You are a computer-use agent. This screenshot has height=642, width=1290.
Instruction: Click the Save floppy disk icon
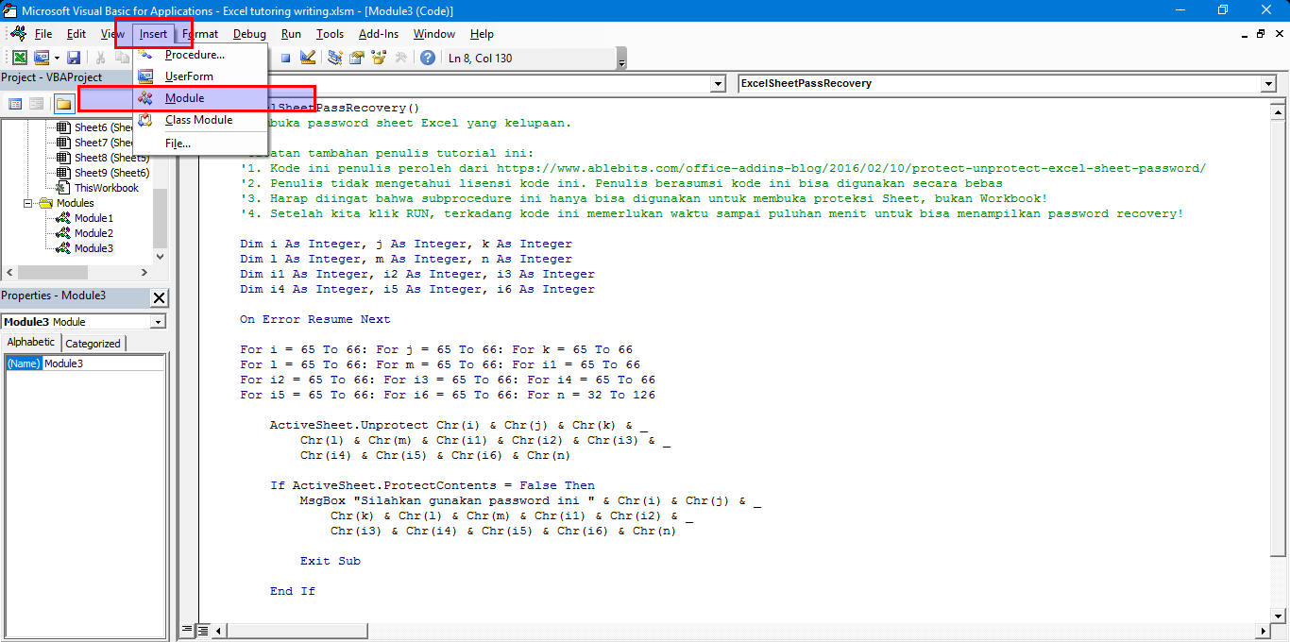[x=73, y=58]
